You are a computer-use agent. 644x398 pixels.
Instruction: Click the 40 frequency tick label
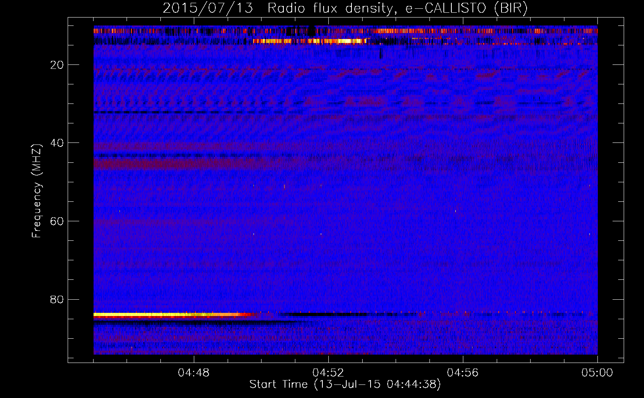tap(57, 143)
